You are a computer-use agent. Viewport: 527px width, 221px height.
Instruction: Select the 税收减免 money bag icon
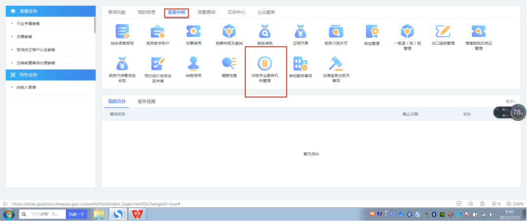click(264, 32)
